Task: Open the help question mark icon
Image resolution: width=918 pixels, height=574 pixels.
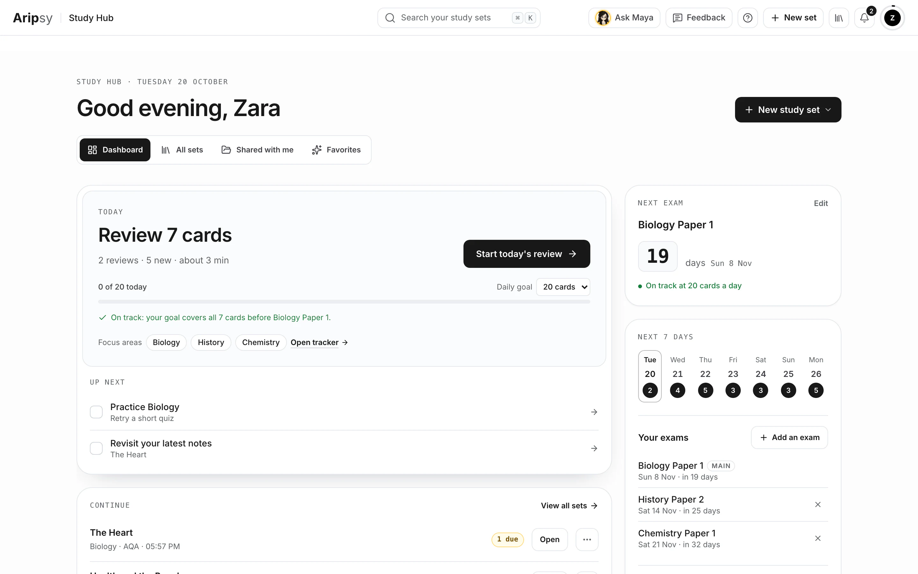Action: [x=747, y=18]
